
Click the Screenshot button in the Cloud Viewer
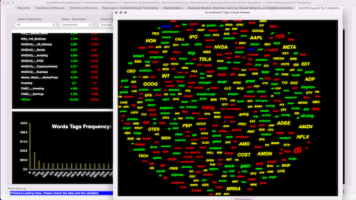(243, 199)
